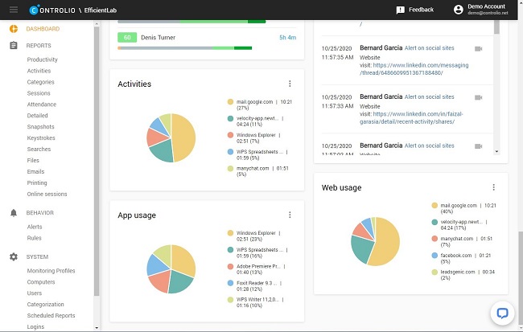Open Scheduled Reports
This screenshot has height=332, width=523.
click(51, 315)
